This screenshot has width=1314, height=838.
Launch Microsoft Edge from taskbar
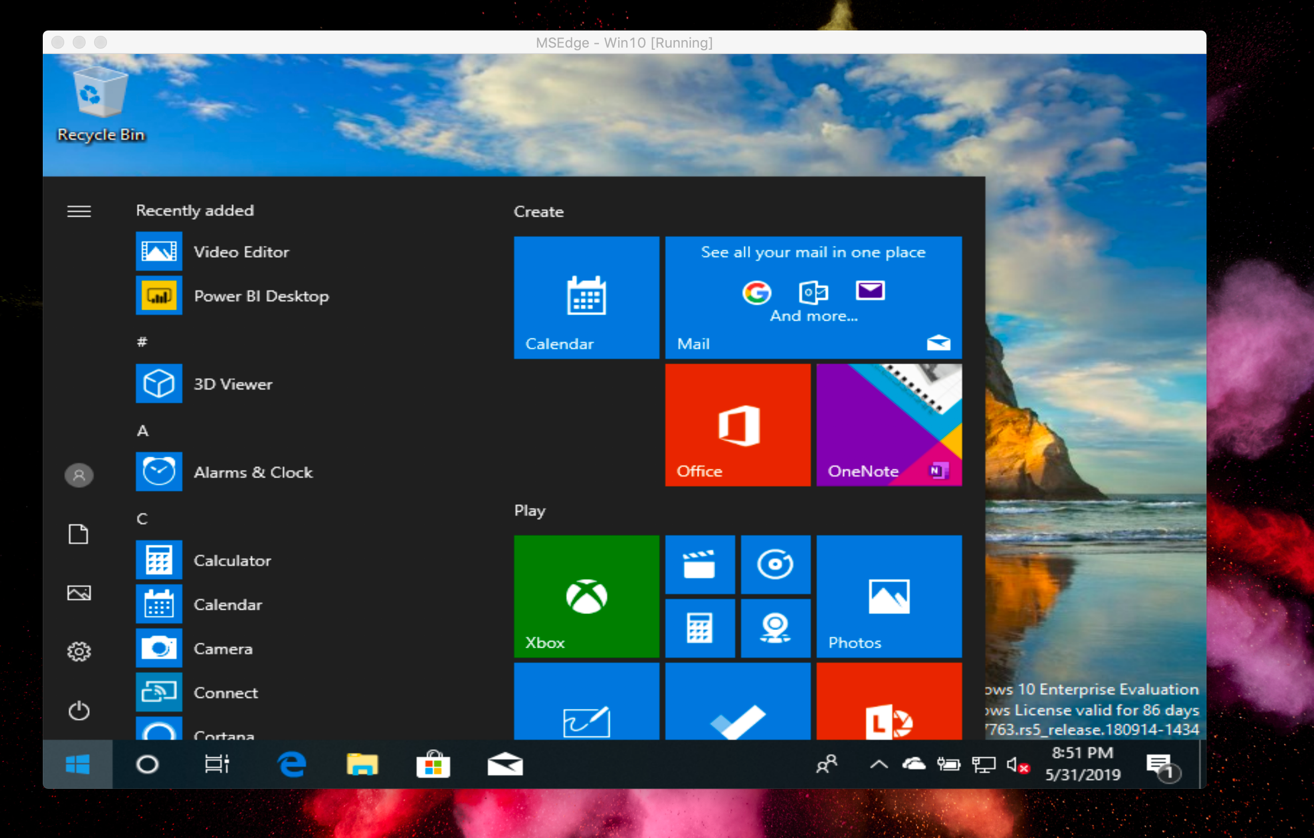291,764
